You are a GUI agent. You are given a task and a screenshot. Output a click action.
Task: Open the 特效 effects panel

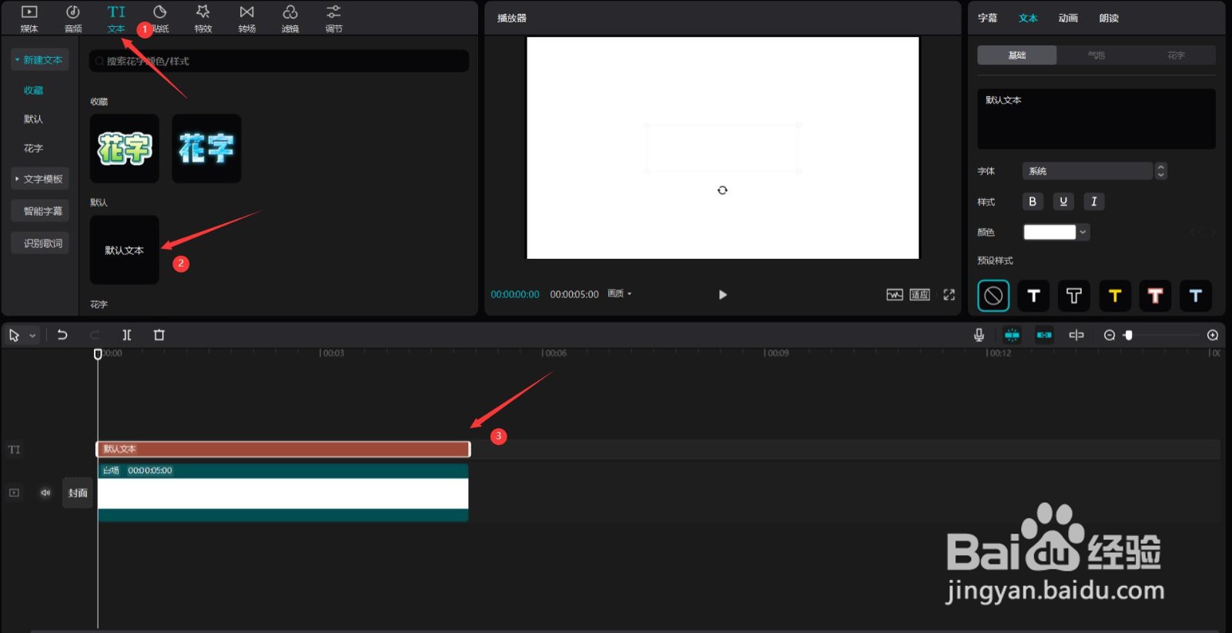click(x=203, y=18)
